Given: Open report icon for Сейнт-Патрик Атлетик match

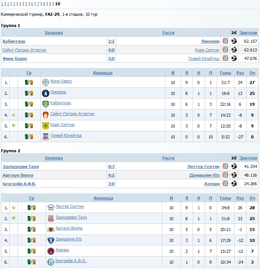Looking at the screenshot, I should click(225, 49).
